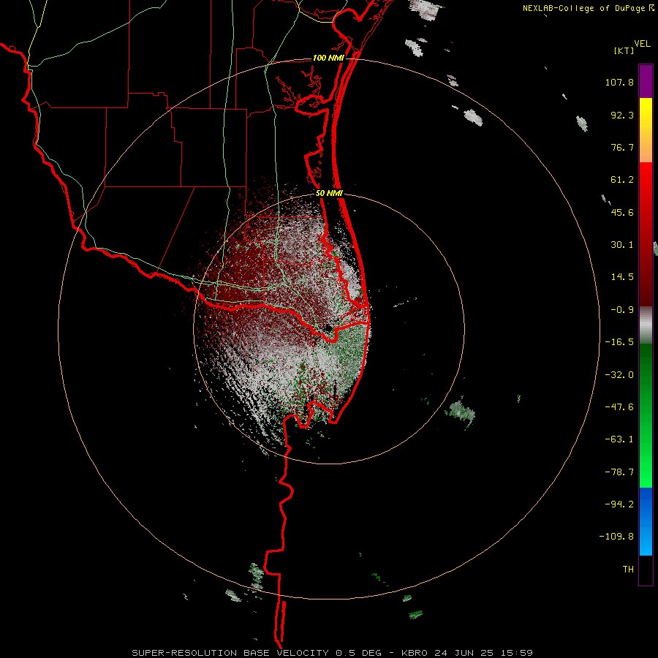Click the '100 NMI' range ring label
Viewport: 658px width, 658px height.
coord(328,58)
